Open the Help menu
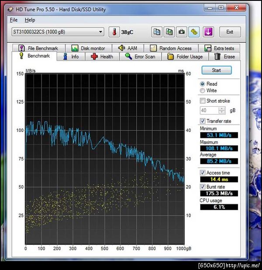Viewport: 262px width, 270px height. coord(30,20)
